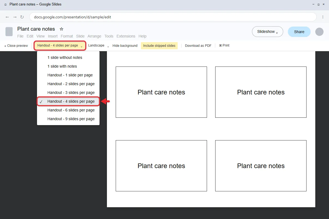This screenshot has height=219, width=329.
Task: Open the Help menu
Action: pos(142,36)
